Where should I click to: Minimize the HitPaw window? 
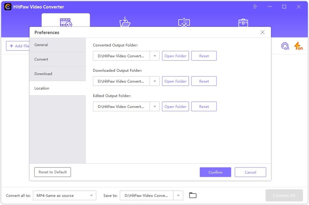pyautogui.click(x=270, y=7)
